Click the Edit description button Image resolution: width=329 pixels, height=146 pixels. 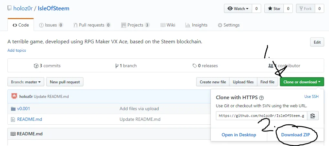point(317,42)
